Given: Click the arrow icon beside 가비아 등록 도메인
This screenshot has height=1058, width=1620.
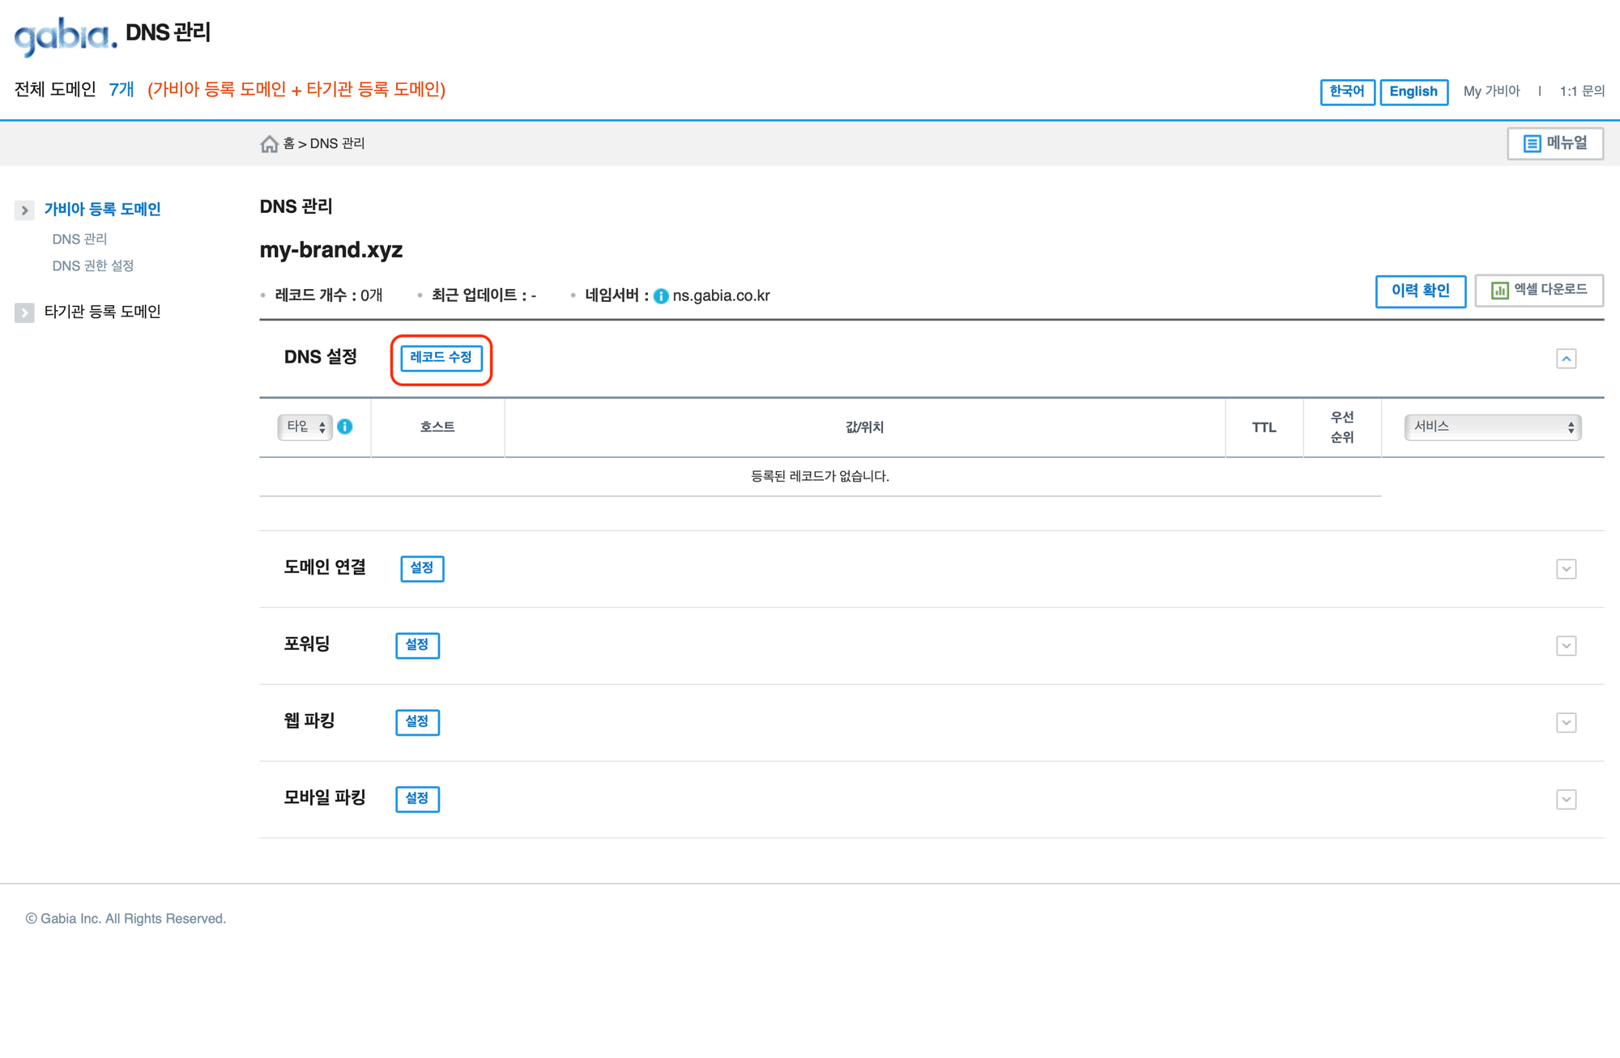Looking at the screenshot, I should tap(24, 210).
